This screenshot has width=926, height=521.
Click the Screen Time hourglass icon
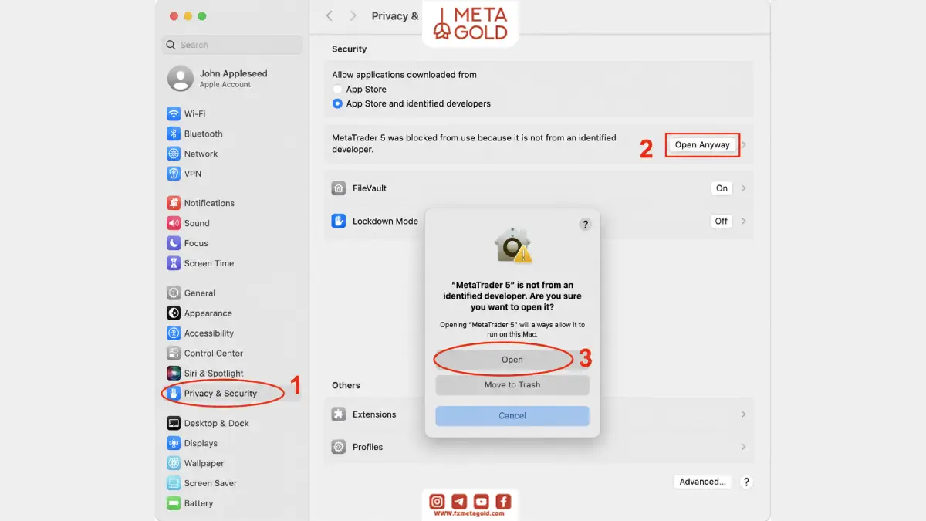tap(174, 263)
